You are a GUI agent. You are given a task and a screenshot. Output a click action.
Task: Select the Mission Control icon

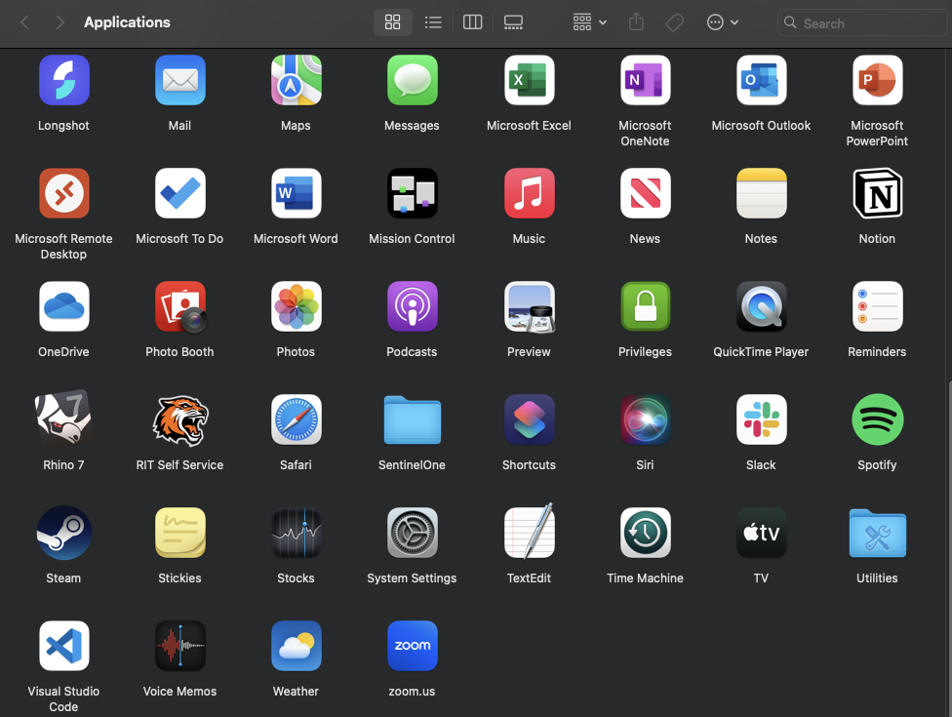pyautogui.click(x=413, y=193)
